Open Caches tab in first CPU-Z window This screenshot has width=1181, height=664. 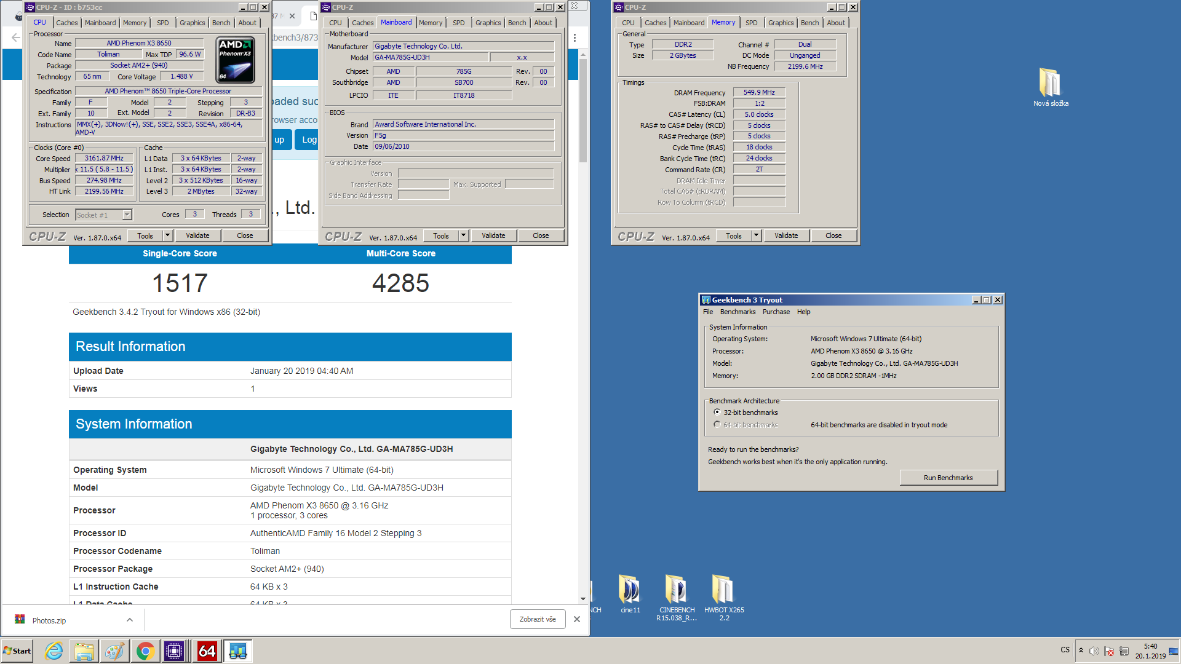[67, 23]
